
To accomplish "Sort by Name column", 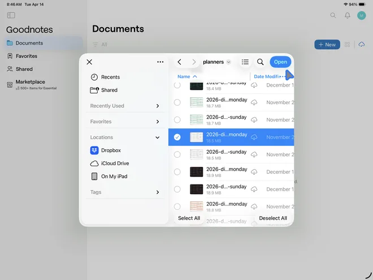I will 187,76.
